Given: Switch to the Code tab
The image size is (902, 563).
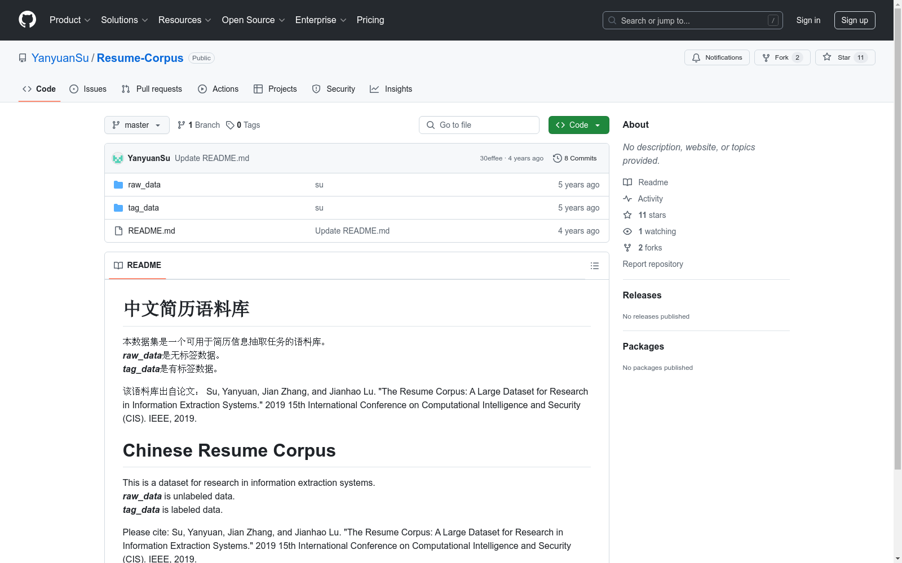Looking at the screenshot, I should [39, 89].
